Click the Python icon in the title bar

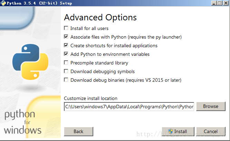pos(3,3)
